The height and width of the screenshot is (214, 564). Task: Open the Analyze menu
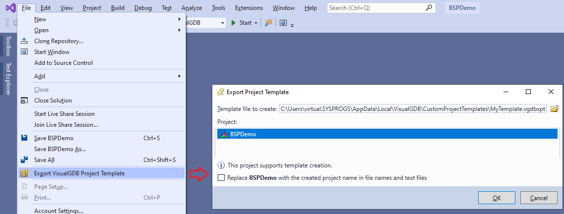pyautogui.click(x=191, y=7)
